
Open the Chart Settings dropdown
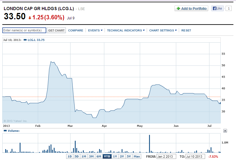click(x=163, y=30)
